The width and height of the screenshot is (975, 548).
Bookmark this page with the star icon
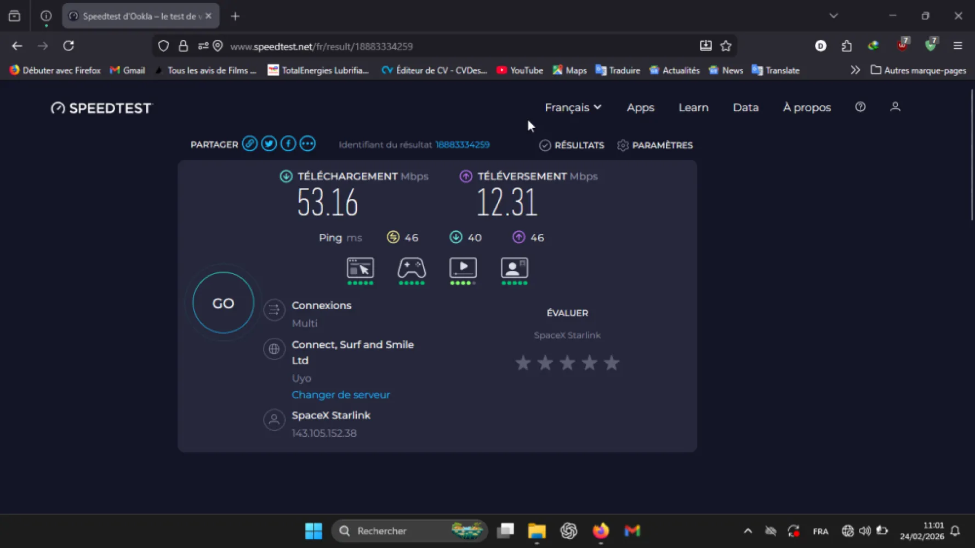pyautogui.click(x=726, y=46)
